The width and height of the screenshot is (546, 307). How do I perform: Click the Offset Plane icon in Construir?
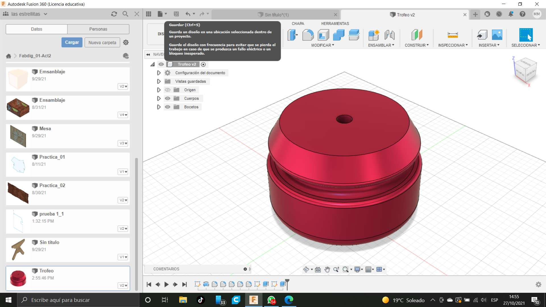tap(417, 35)
